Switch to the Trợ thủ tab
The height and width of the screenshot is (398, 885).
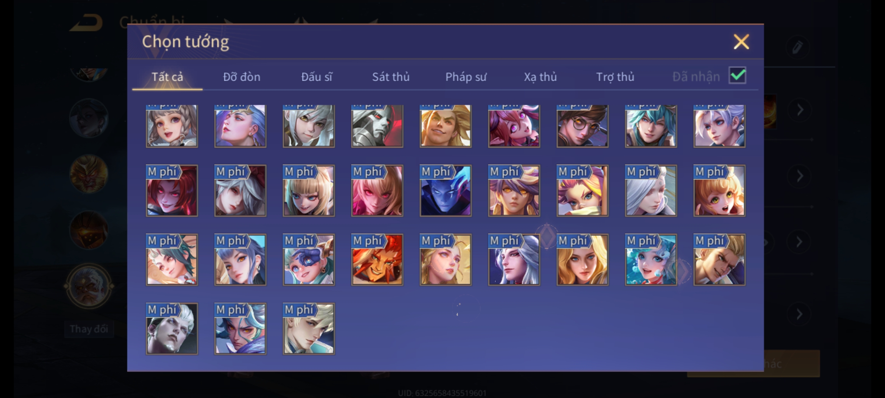(x=615, y=77)
